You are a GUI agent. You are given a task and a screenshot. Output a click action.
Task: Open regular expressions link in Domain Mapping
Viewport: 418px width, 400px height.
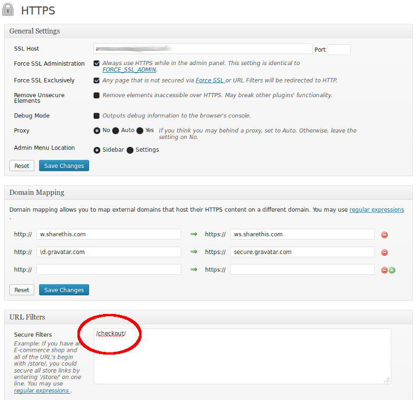[x=376, y=210]
